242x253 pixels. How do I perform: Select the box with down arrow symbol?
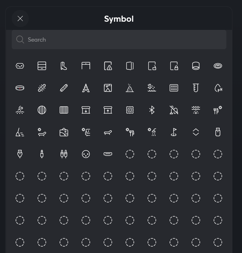click(86, 110)
